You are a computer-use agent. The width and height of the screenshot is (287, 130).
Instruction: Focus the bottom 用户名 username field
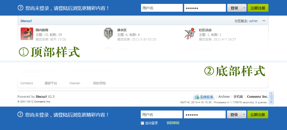click(162, 114)
